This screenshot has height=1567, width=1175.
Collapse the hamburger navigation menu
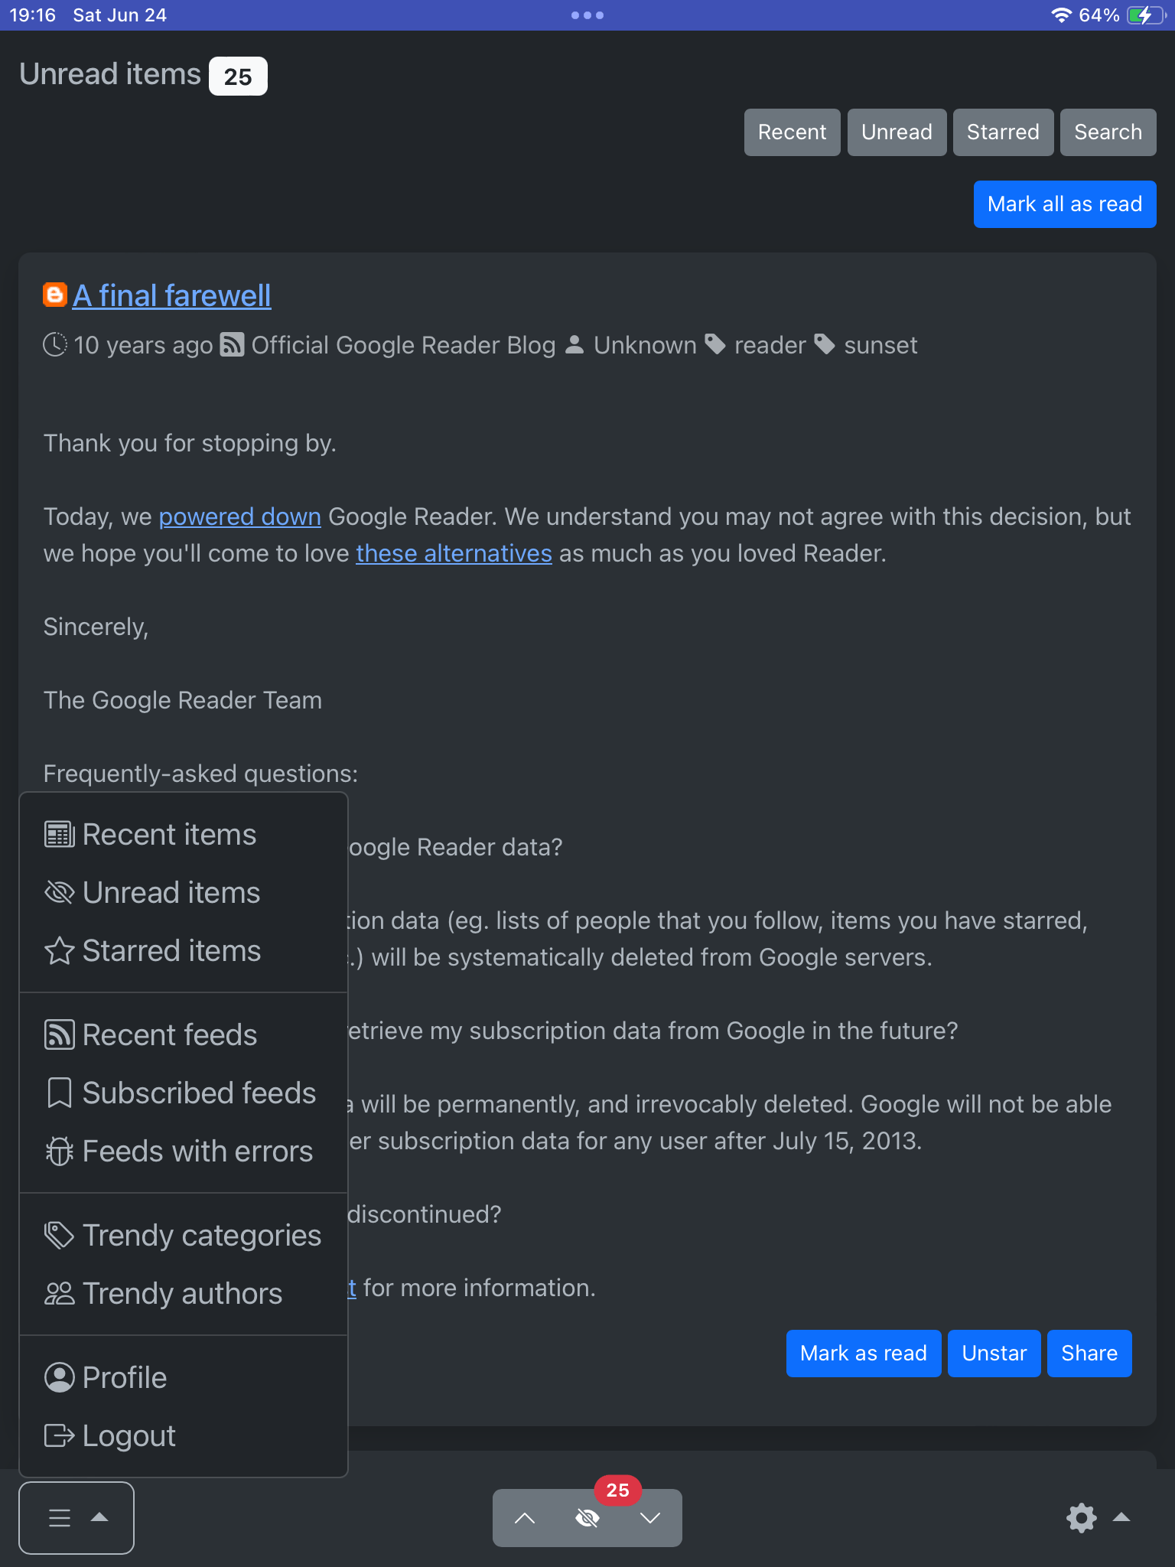76,1518
